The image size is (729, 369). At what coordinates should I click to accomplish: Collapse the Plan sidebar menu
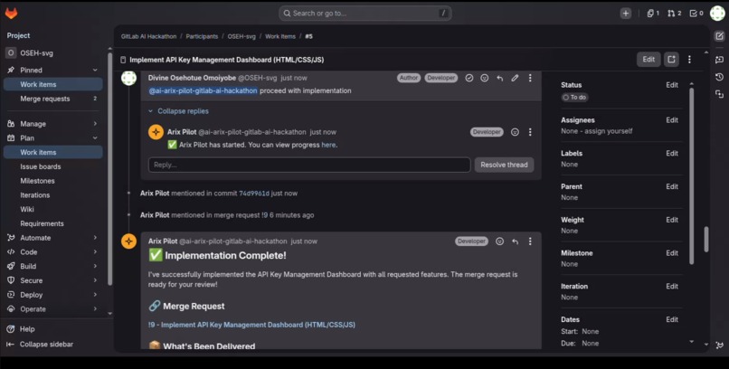point(52,138)
